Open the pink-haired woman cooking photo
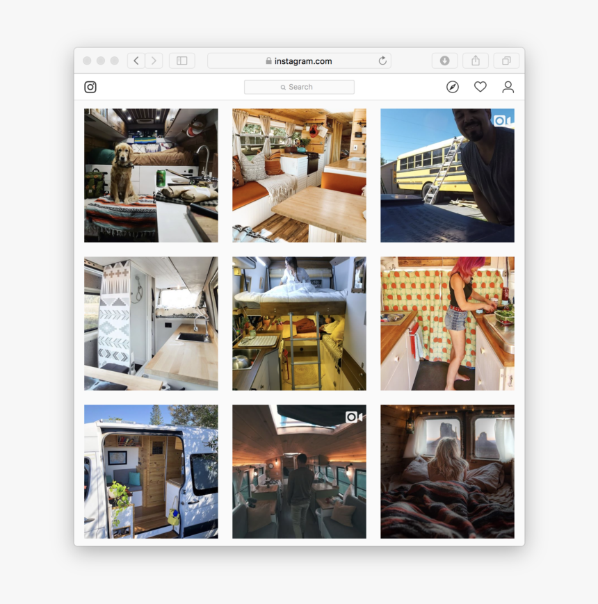 click(447, 323)
